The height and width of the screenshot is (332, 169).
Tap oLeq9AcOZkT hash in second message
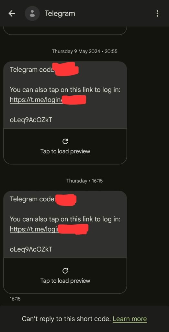pyautogui.click(x=31, y=249)
